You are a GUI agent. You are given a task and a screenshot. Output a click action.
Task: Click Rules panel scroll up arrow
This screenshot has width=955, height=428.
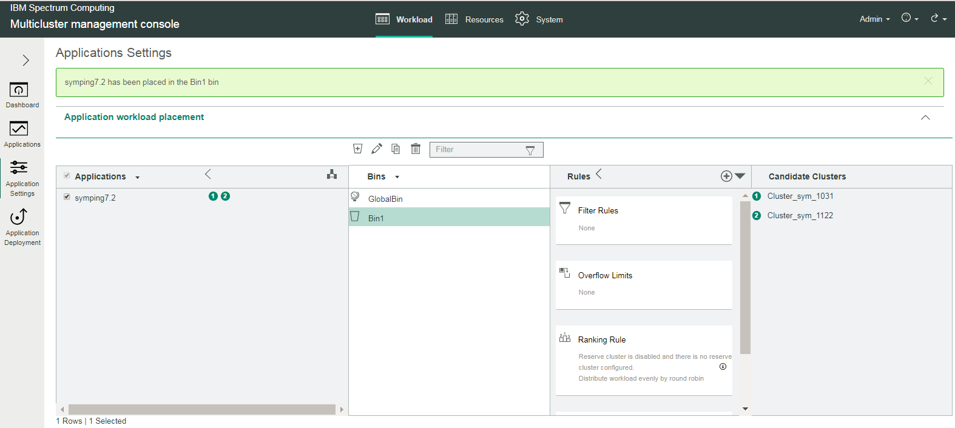point(745,195)
